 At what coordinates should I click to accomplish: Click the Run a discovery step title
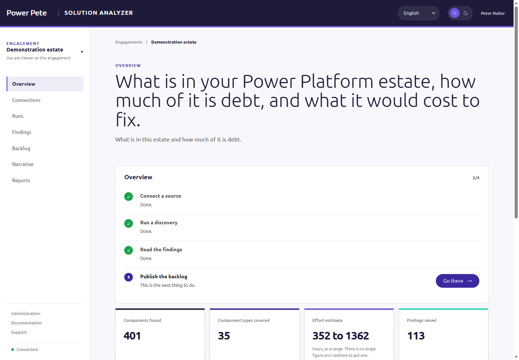click(159, 222)
